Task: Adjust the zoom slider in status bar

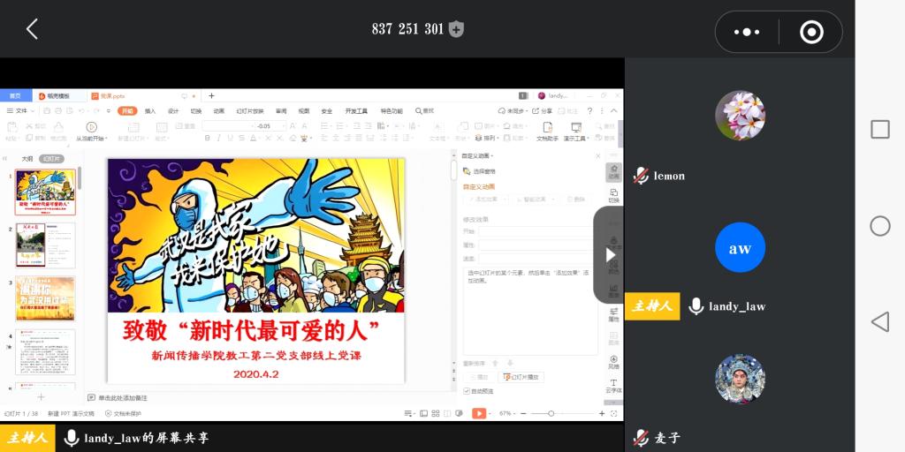Action: pos(551,413)
